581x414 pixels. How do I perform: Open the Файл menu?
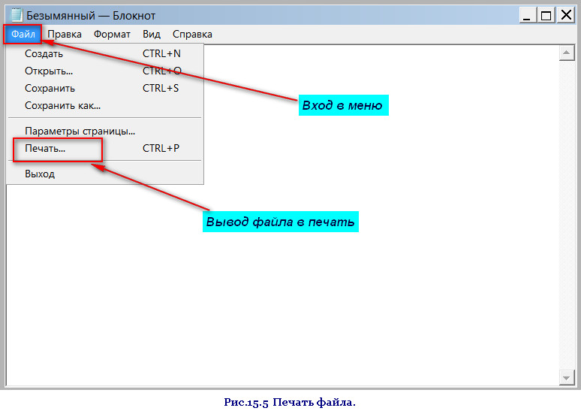(23, 34)
